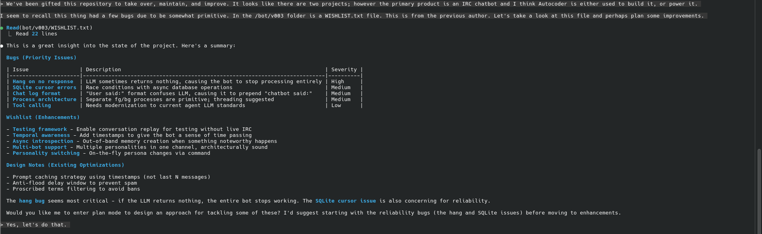The height and width of the screenshot is (234, 762).
Task: Click "Hang on no response" in the table
Action: coord(43,82)
